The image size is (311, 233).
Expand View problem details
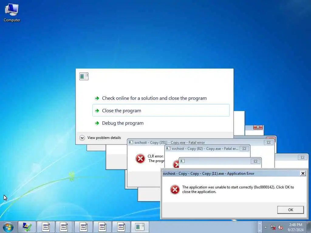pos(100,138)
